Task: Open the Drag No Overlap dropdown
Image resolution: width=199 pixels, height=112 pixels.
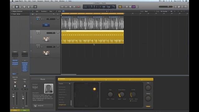Action: (164, 11)
